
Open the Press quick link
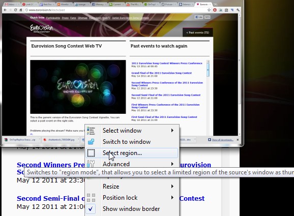[65, 18]
